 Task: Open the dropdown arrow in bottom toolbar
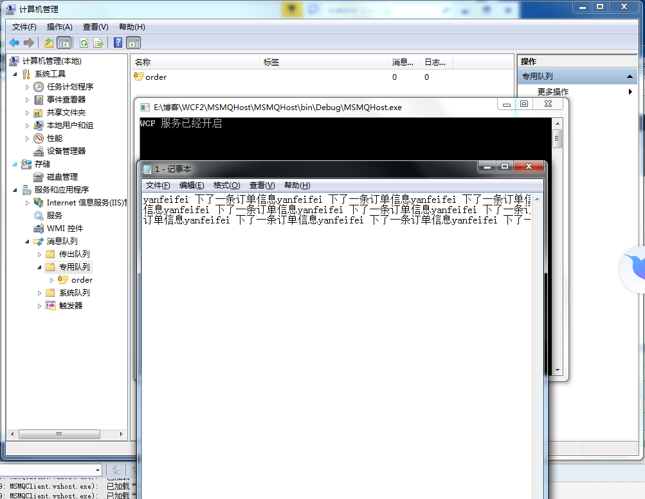tap(98, 470)
